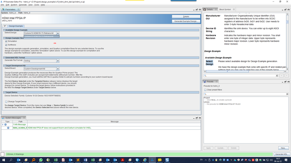Open the Select Board dropdown
Screen dimensions: 291x163
click(58, 69)
